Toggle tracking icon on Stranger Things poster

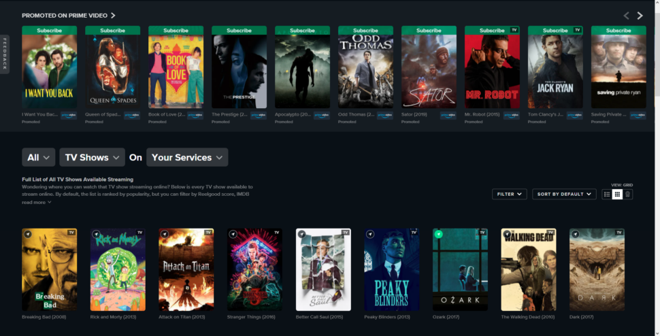pos(233,234)
